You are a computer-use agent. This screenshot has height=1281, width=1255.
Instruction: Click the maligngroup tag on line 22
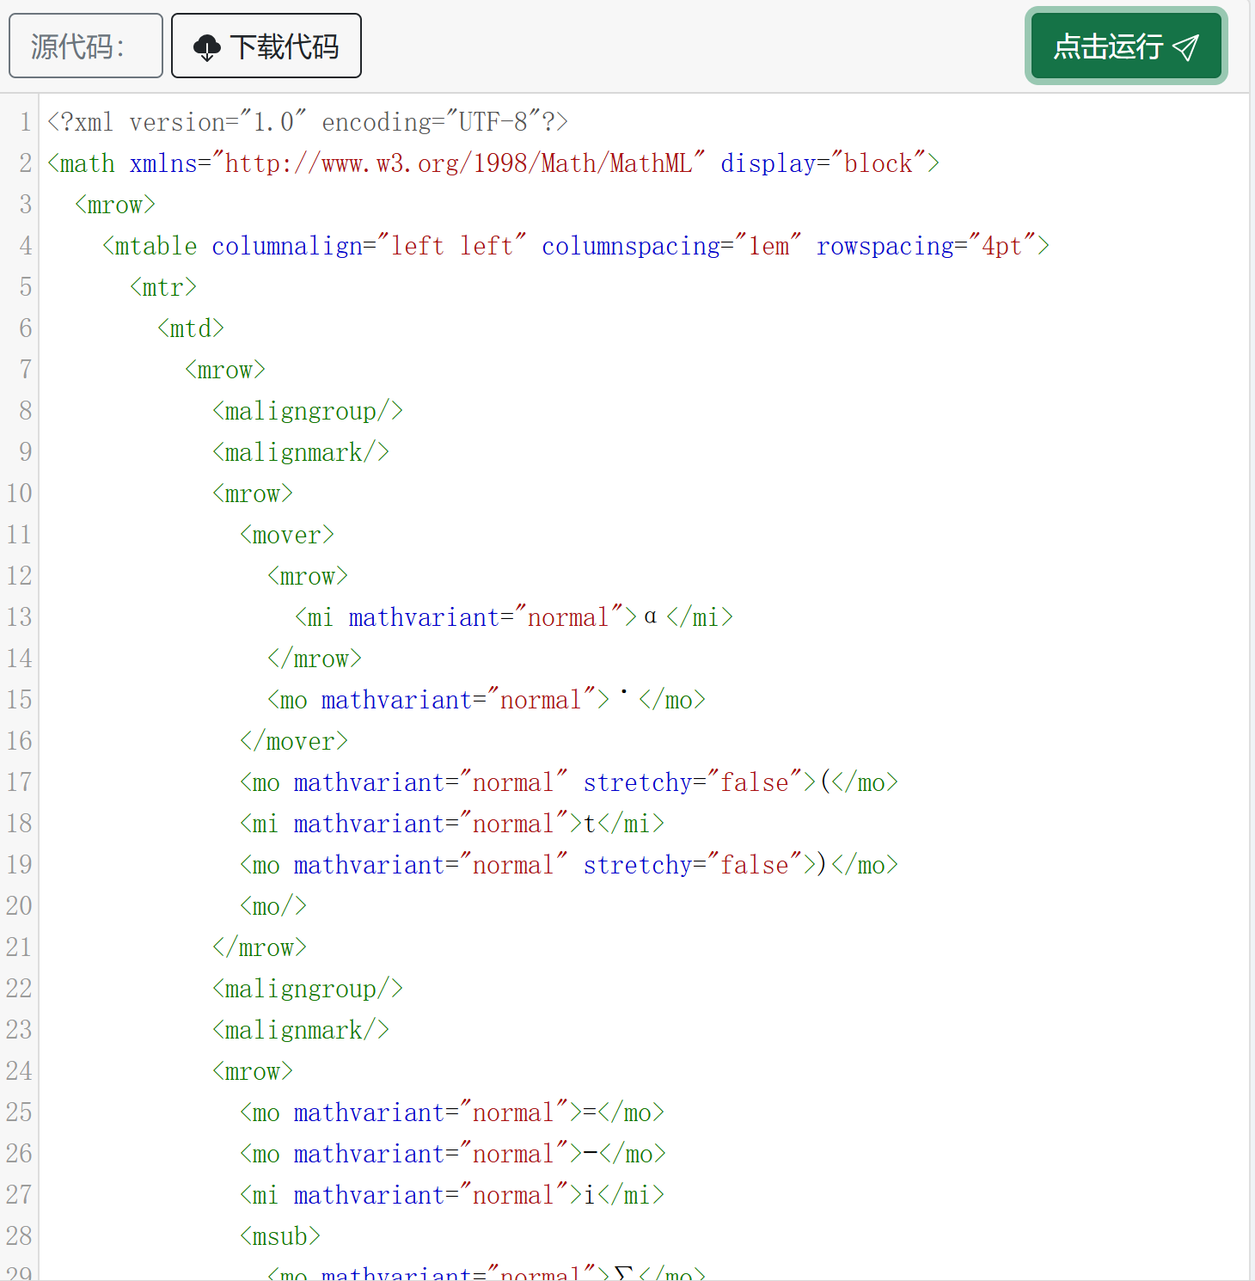(x=307, y=988)
